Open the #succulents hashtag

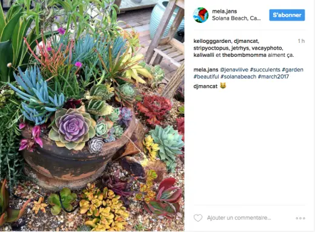click(x=265, y=70)
